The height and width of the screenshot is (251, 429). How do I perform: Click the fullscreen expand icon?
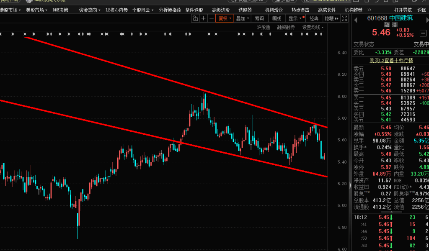tap(344, 18)
